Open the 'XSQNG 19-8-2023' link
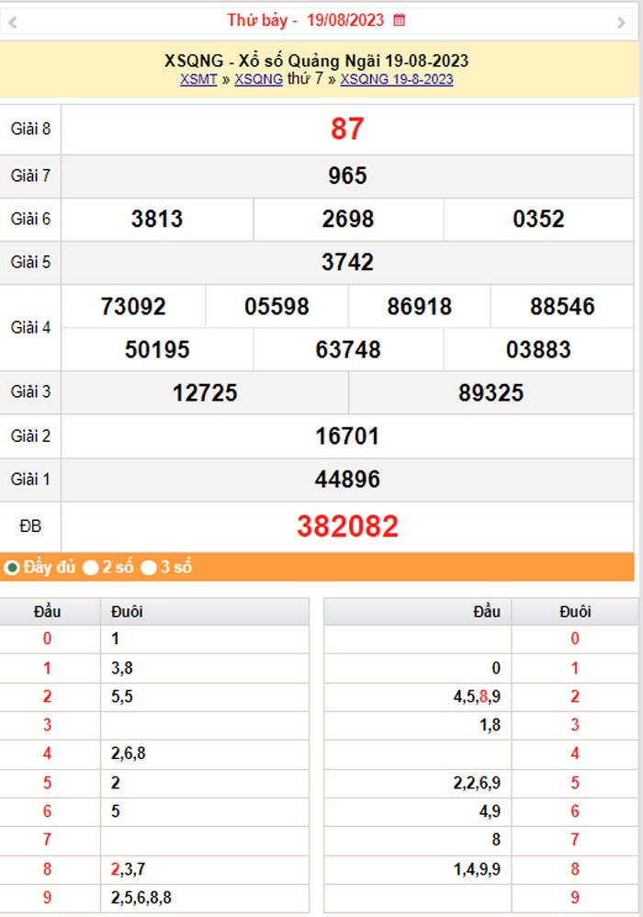Viewport: 643px width, 917px height. (x=396, y=79)
